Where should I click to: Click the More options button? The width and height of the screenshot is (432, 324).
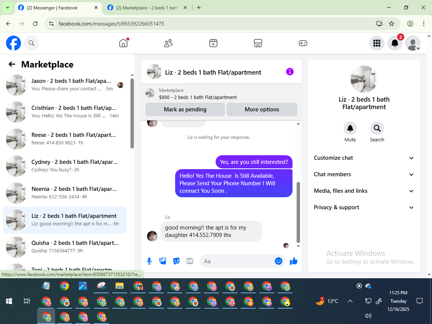262,109
